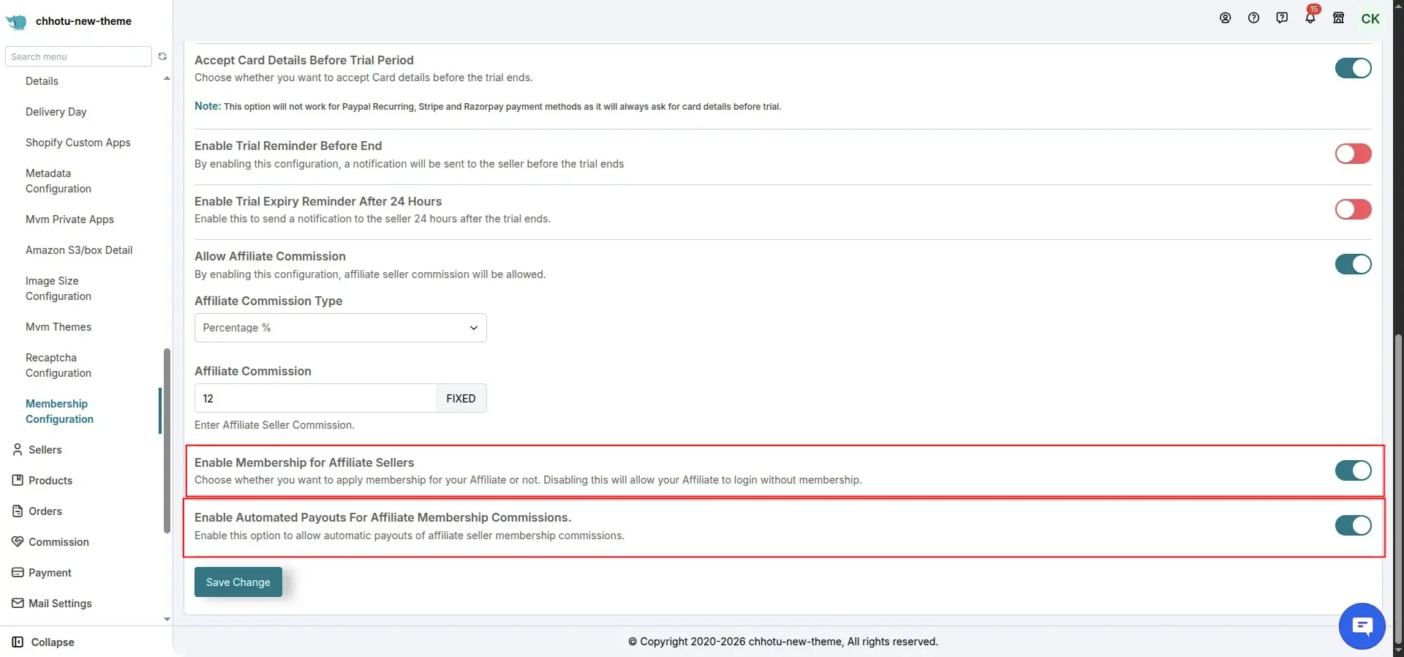Open the Sellers menu
This screenshot has width=1404, height=657.
pos(45,450)
